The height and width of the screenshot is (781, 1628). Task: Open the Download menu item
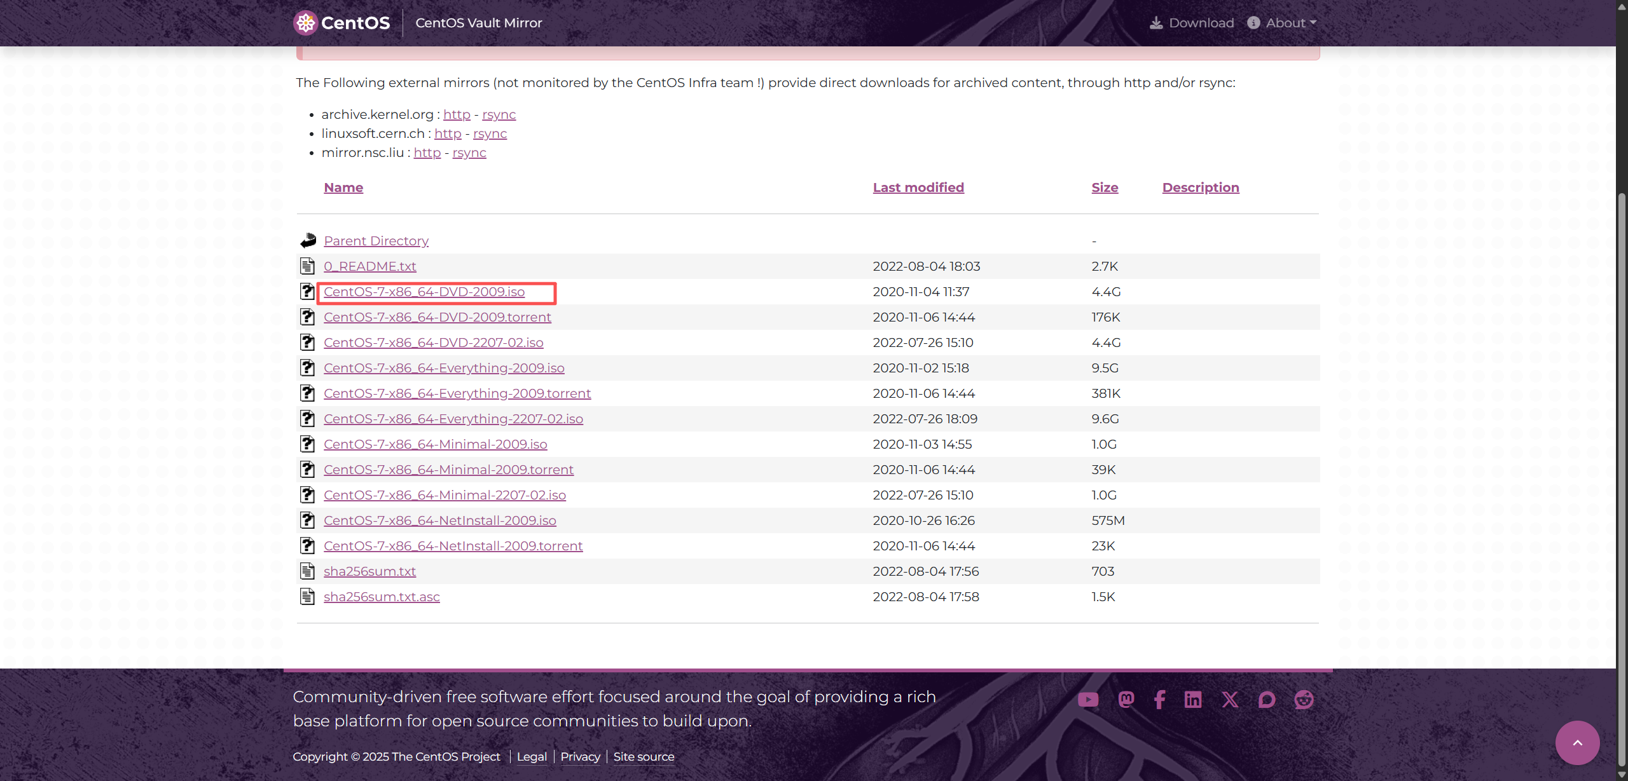tap(1192, 23)
